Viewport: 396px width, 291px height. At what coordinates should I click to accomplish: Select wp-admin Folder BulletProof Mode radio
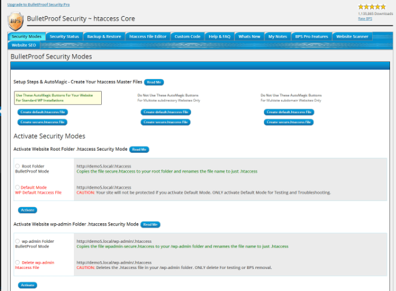click(x=17, y=241)
